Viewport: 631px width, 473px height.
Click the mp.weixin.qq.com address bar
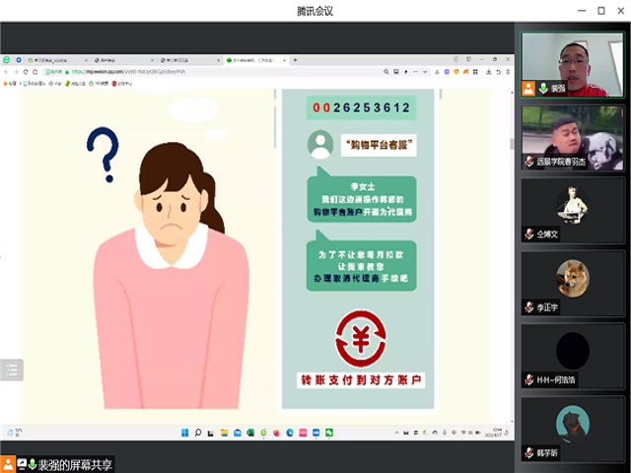pyautogui.click(x=209, y=72)
